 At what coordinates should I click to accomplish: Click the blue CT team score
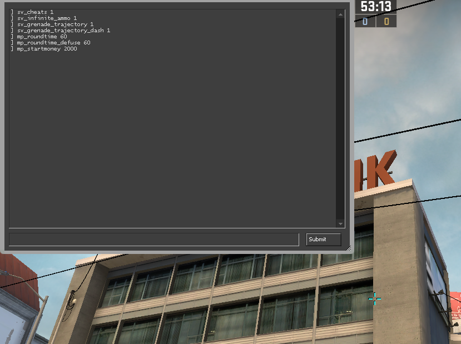(365, 22)
